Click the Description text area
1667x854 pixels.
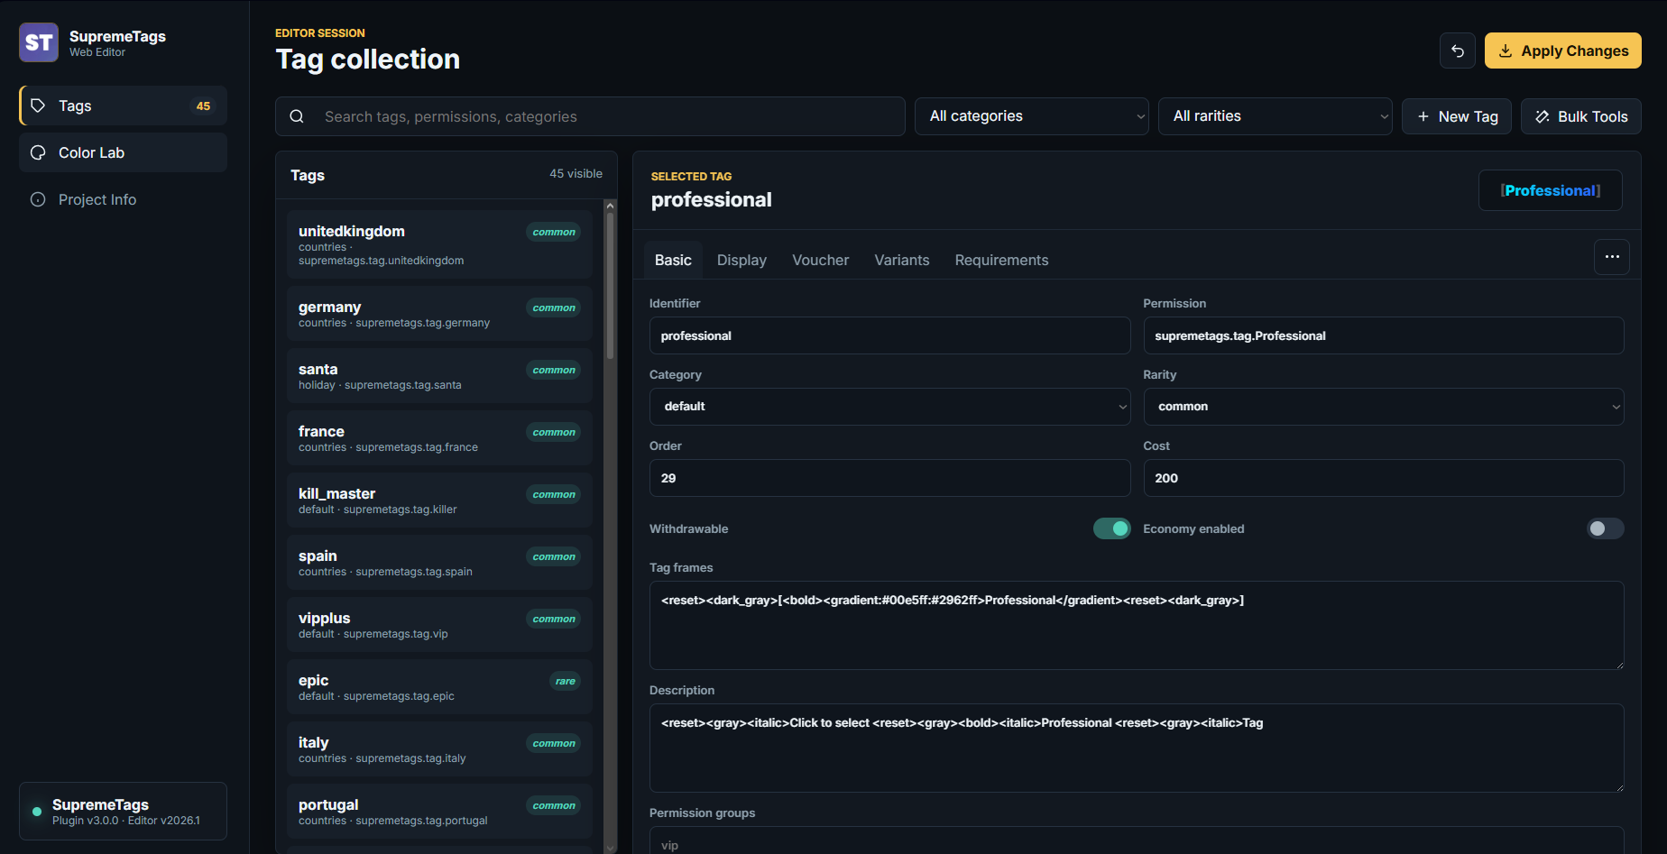click(1137, 748)
